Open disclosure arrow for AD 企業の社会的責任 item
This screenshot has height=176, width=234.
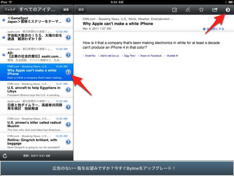[x=68, y=55]
